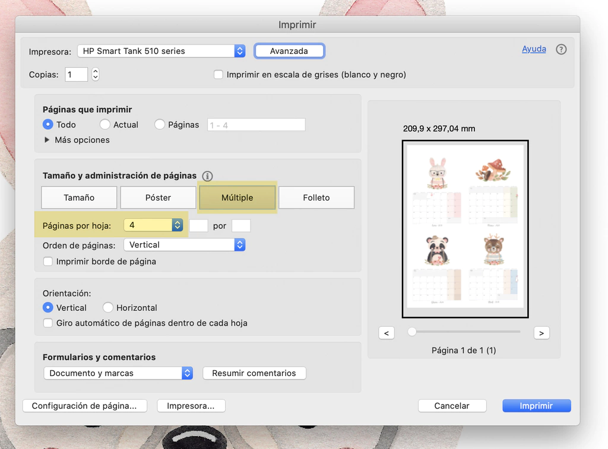Go to next preview page arrow
The image size is (608, 449).
tap(541, 333)
